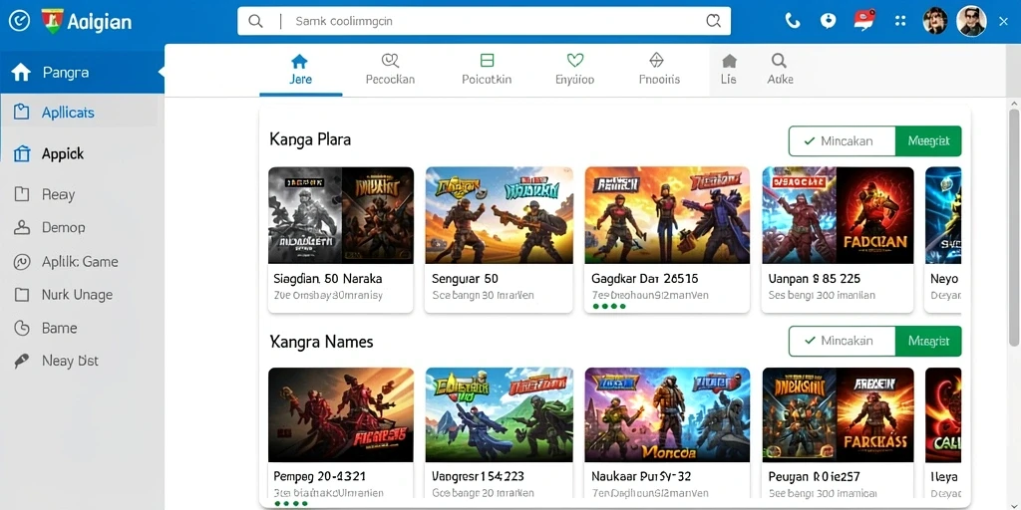Switch to the Jere home tab

(x=300, y=70)
